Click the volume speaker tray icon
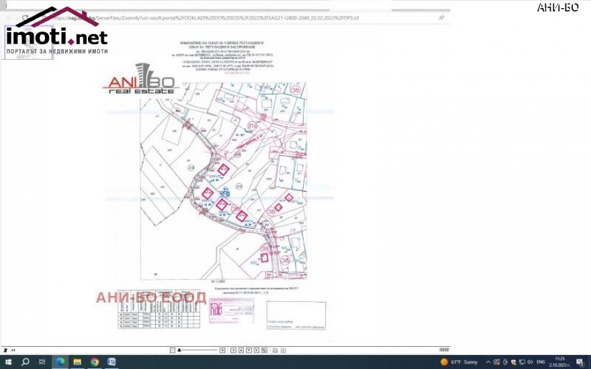 click(x=530, y=362)
